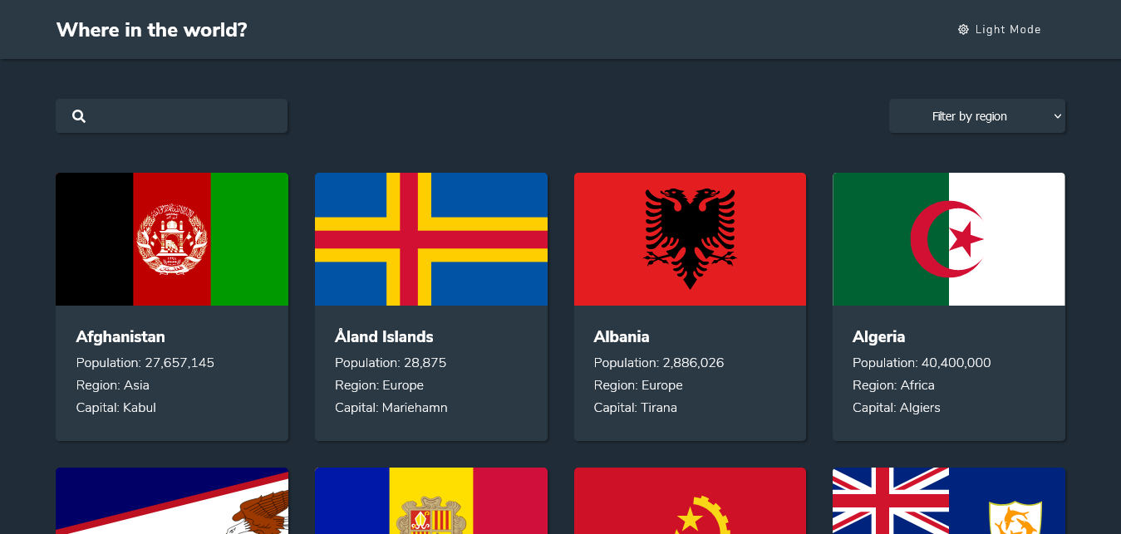Image resolution: width=1121 pixels, height=534 pixels.
Task: Click the Afghanistan country name
Action: 120,336
